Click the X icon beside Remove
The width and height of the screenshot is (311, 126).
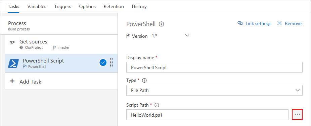point(279,23)
